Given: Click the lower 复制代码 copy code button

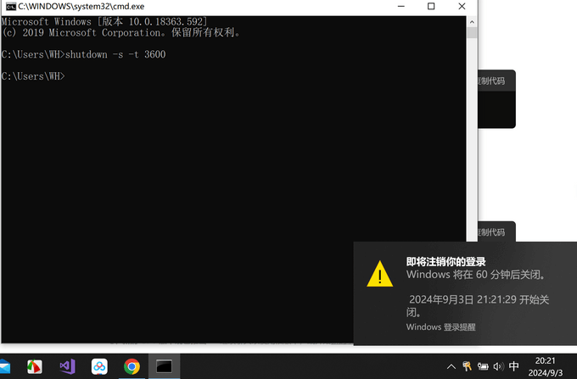Looking at the screenshot, I should (490, 231).
